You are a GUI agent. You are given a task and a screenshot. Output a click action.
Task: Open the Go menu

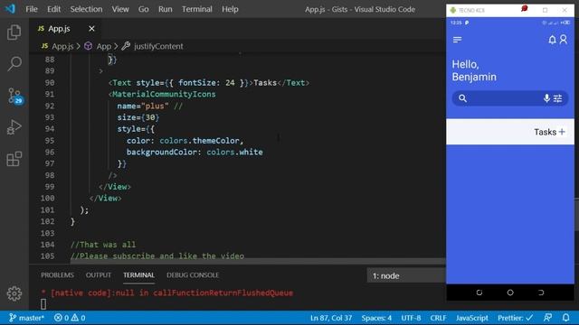tap(143, 9)
